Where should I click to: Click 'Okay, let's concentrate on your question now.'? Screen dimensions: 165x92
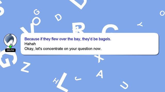[x=63, y=49]
